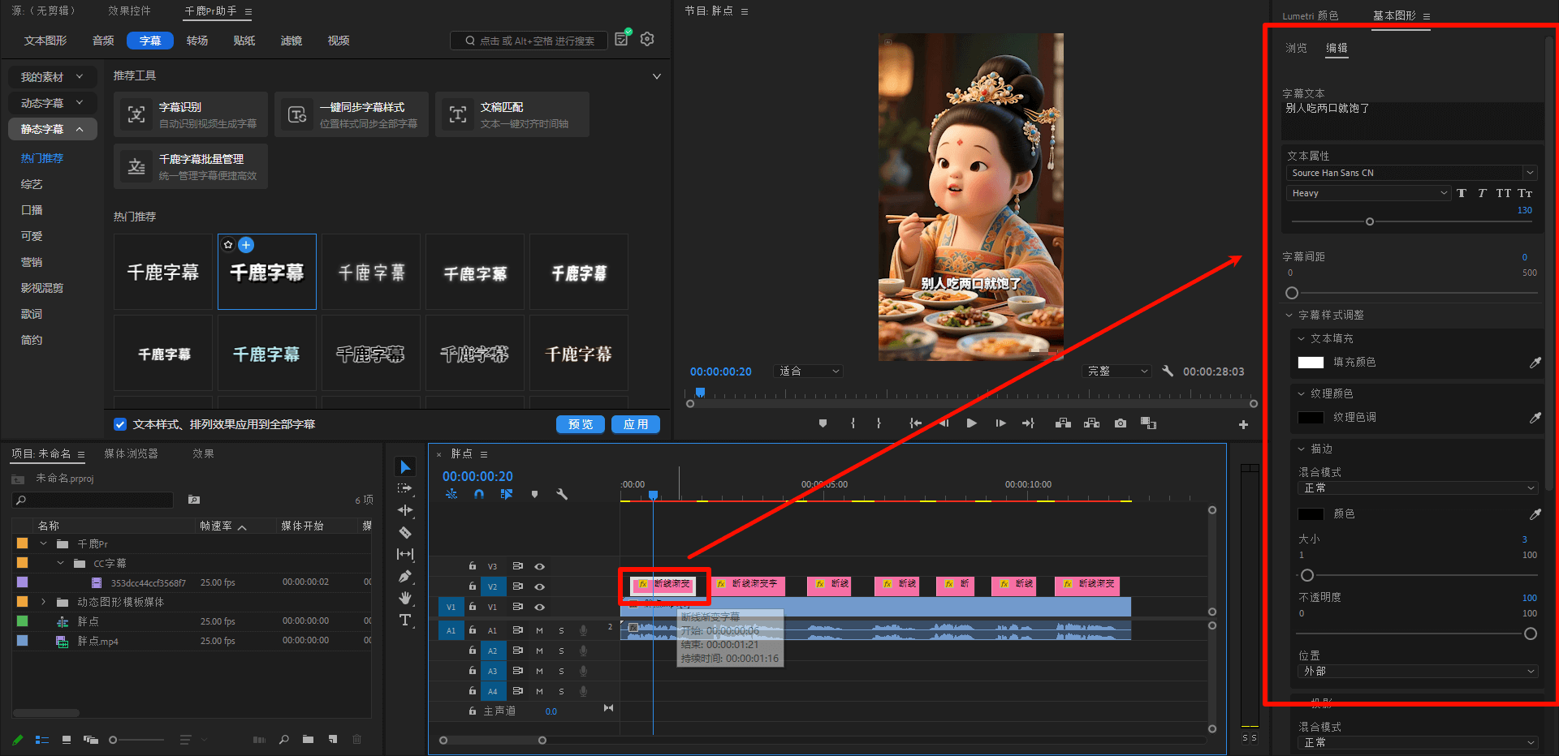Select the Type tool in timeline toolbar

[405, 621]
